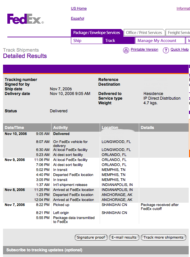The height and width of the screenshot is (257, 190).
Task: Click the 'Picked up' activity entry
Action: click(61, 205)
